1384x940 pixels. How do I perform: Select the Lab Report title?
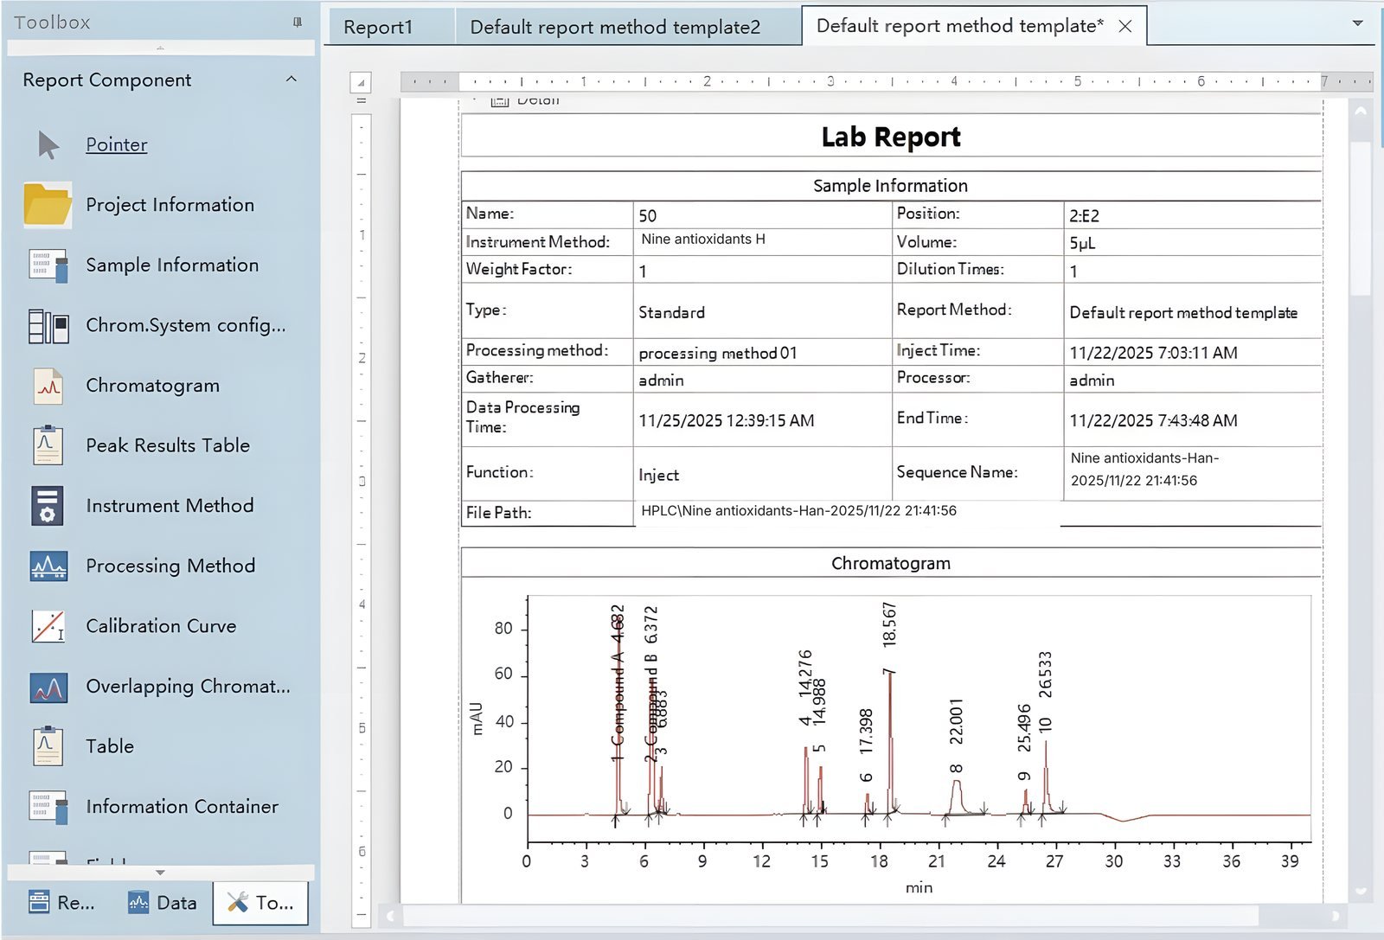coord(891,137)
